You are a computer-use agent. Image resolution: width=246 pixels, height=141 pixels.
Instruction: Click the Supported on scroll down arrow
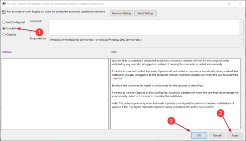[x=241, y=45]
